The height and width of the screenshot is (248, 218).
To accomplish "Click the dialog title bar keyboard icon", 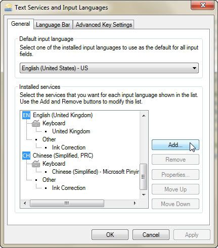I will [x=8, y=8].
